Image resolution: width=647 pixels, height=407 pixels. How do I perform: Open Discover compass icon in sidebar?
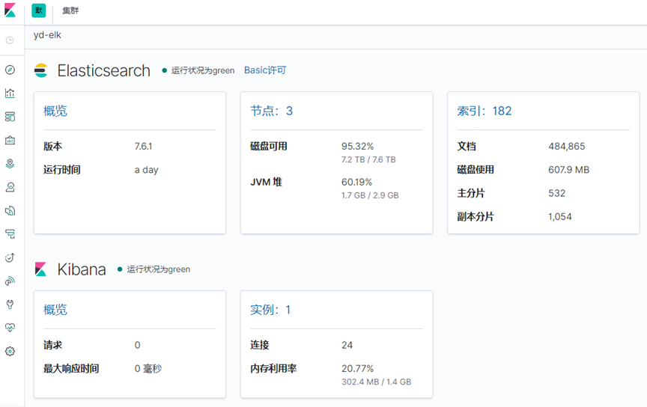(10, 70)
